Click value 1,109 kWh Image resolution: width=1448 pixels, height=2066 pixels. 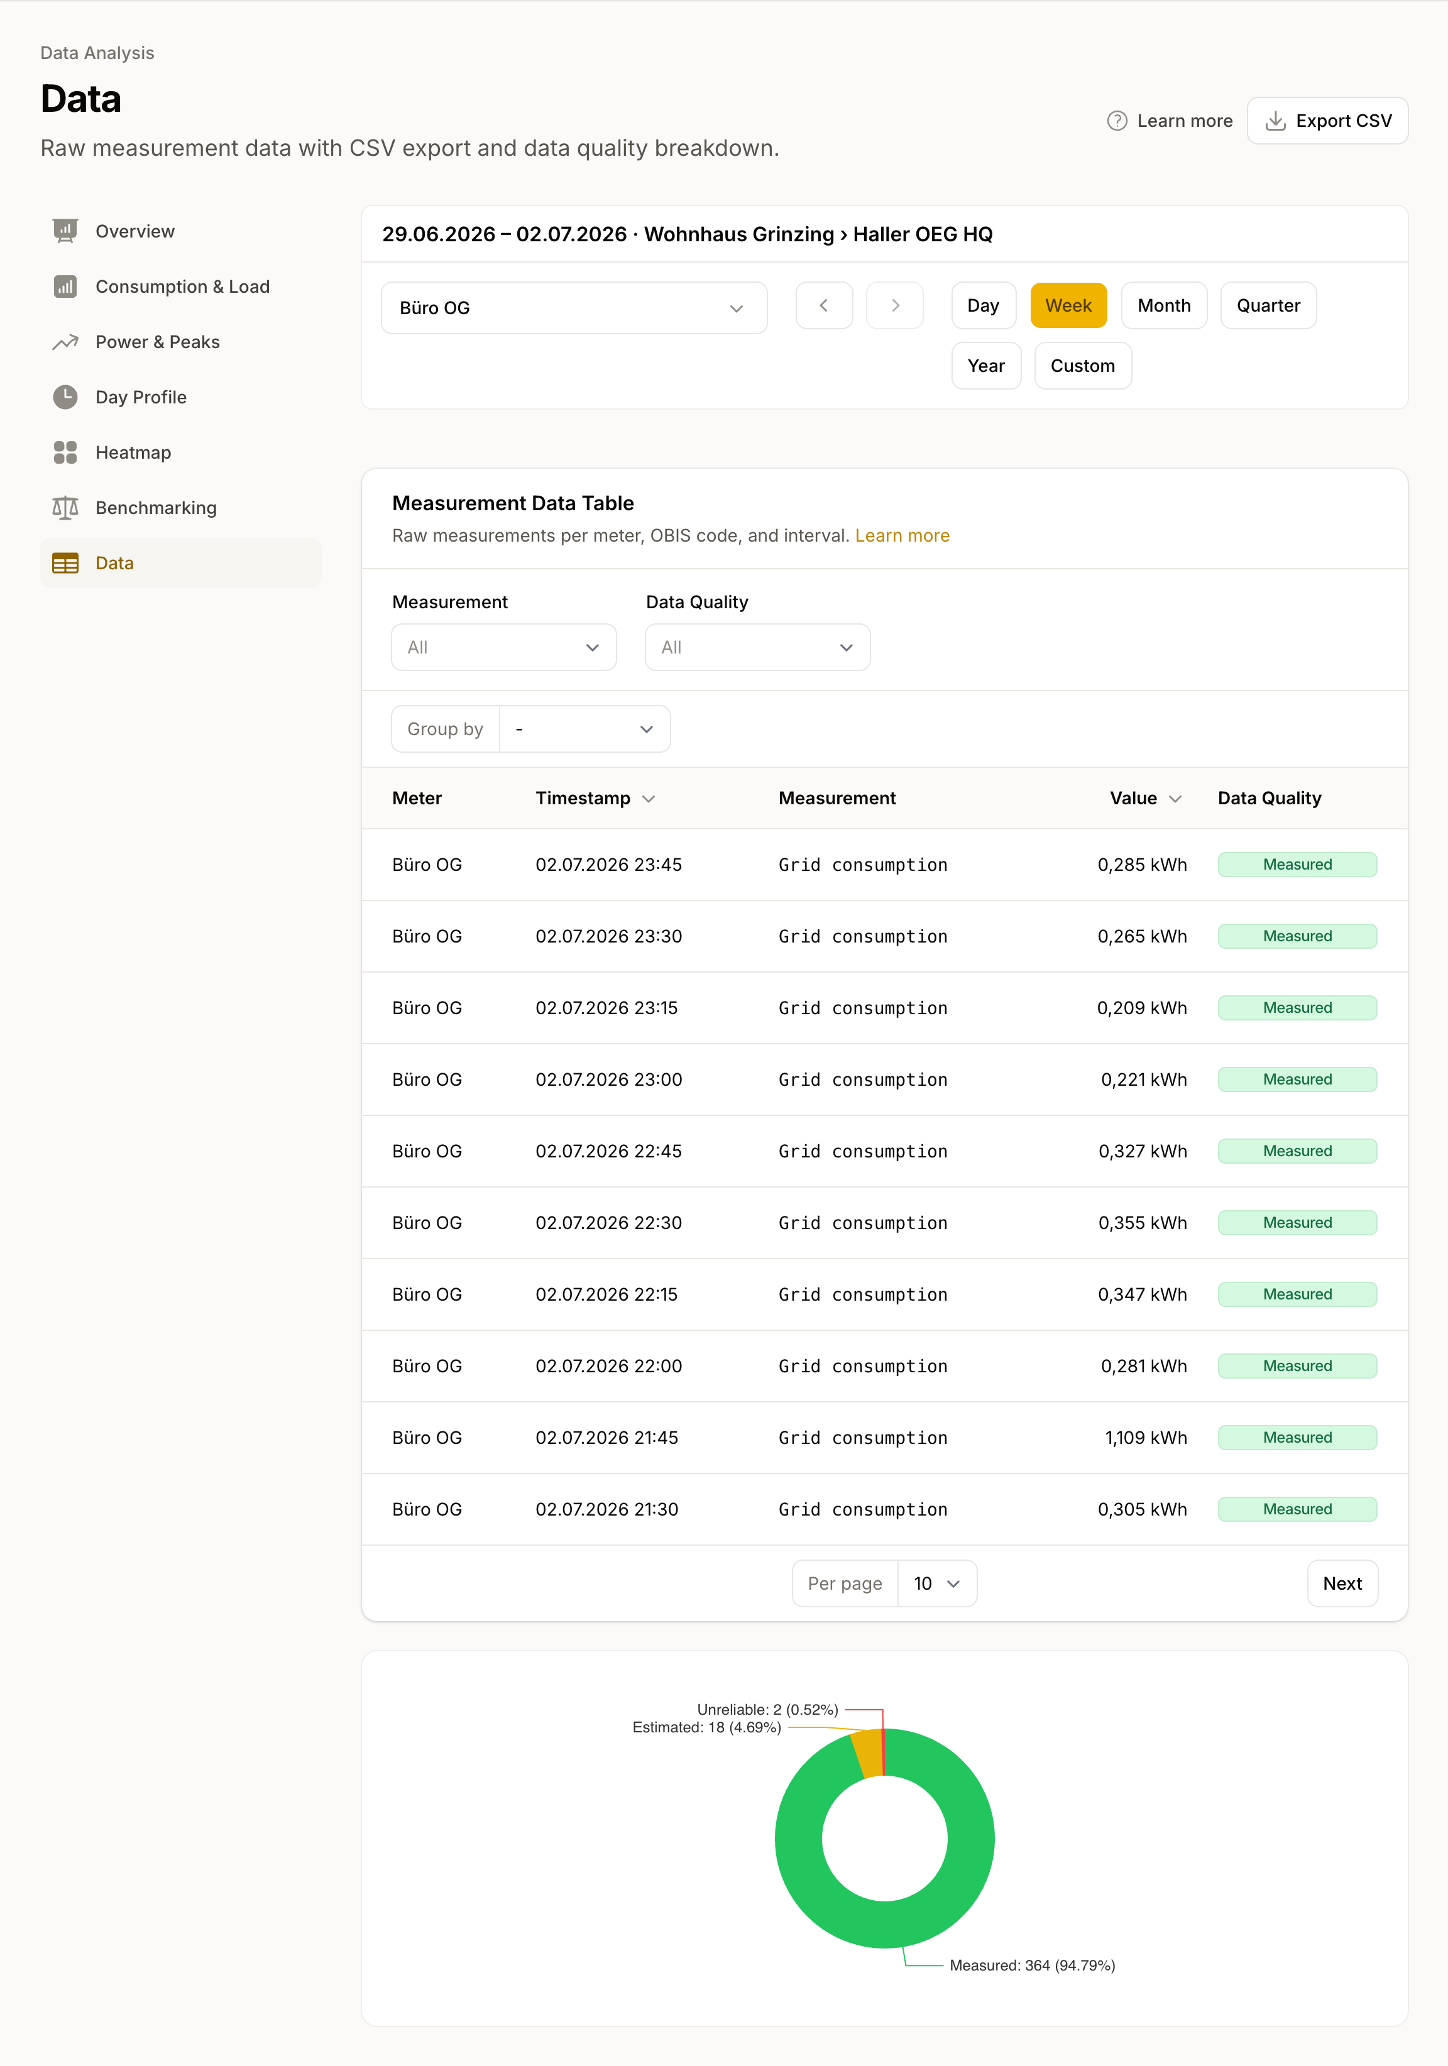[x=1146, y=1438]
